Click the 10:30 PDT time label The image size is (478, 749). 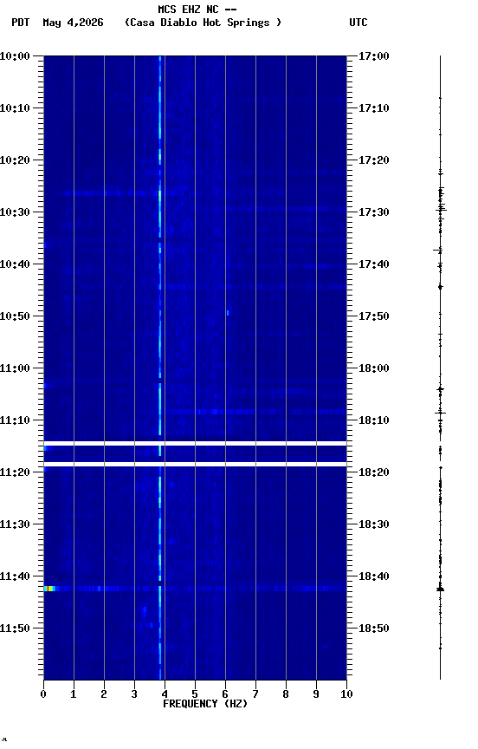click(15, 212)
